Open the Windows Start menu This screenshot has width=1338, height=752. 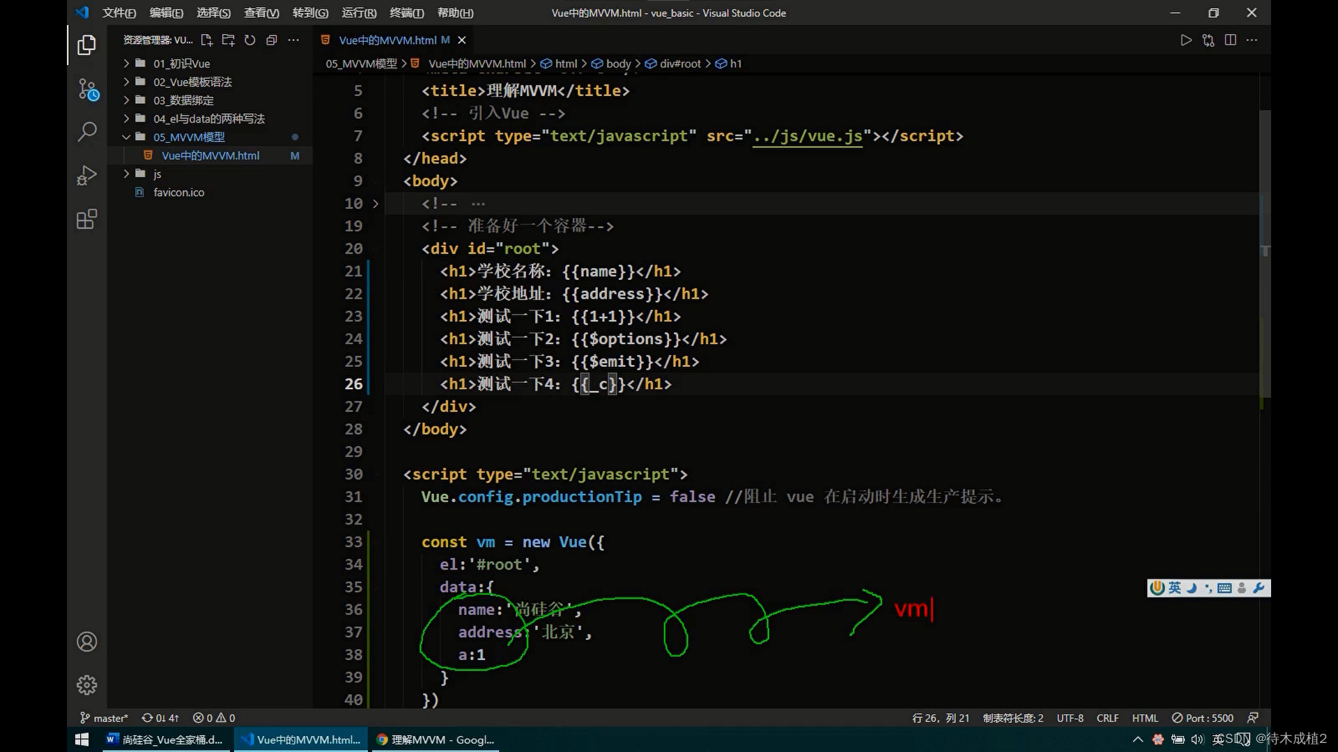tap(82, 739)
